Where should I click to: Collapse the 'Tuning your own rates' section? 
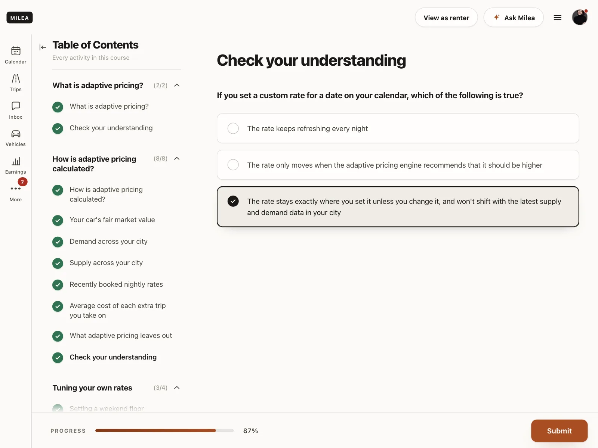[x=177, y=388]
